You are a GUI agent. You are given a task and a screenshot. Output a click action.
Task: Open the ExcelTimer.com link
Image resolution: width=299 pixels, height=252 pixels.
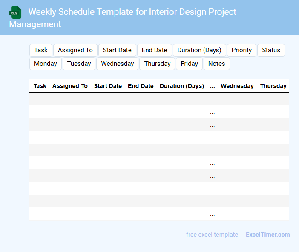[267, 235]
